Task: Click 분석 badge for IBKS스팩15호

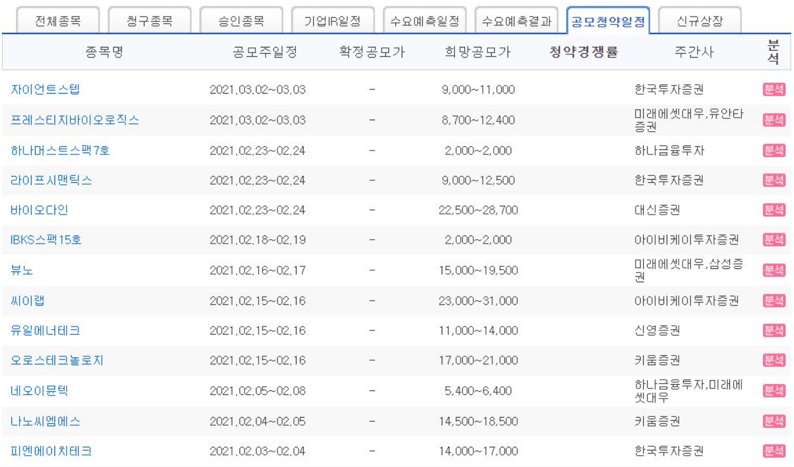Action: tap(774, 240)
